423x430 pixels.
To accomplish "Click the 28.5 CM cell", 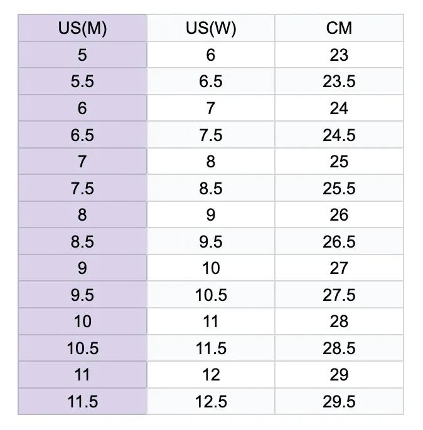I will (339, 348).
